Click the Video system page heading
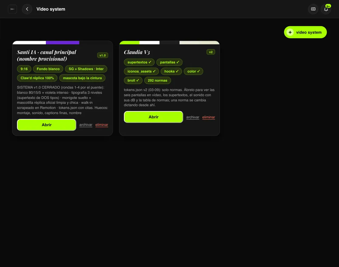Screen dimensions: 339x267 pyautogui.click(x=51, y=9)
